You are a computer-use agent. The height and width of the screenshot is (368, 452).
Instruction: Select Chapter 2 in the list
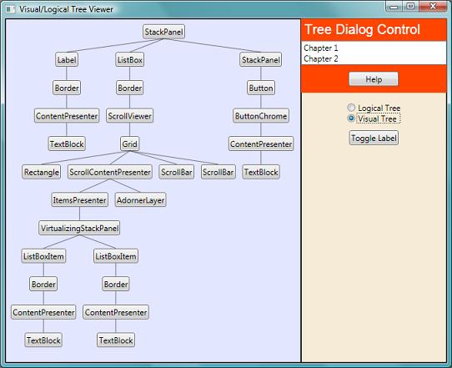(x=374, y=59)
